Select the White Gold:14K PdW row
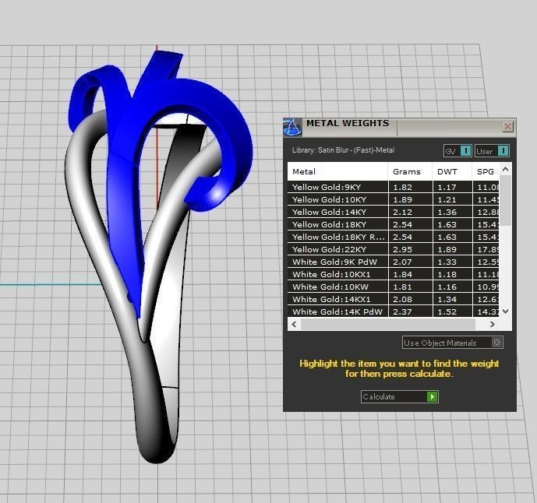The image size is (537, 503). (x=393, y=311)
